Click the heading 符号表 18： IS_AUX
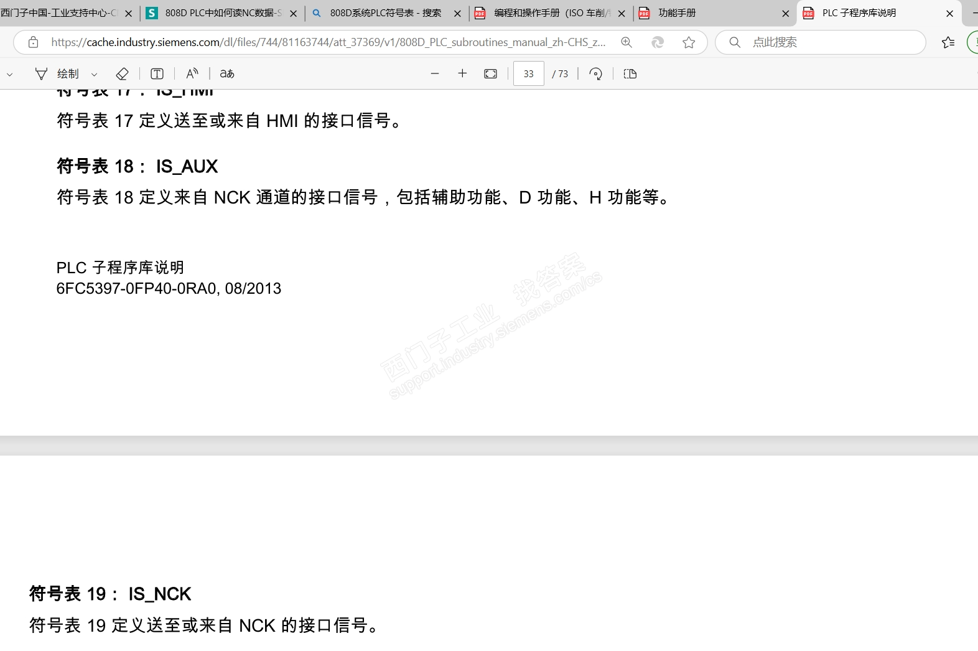Viewport: 978px width, 651px height. point(137,166)
